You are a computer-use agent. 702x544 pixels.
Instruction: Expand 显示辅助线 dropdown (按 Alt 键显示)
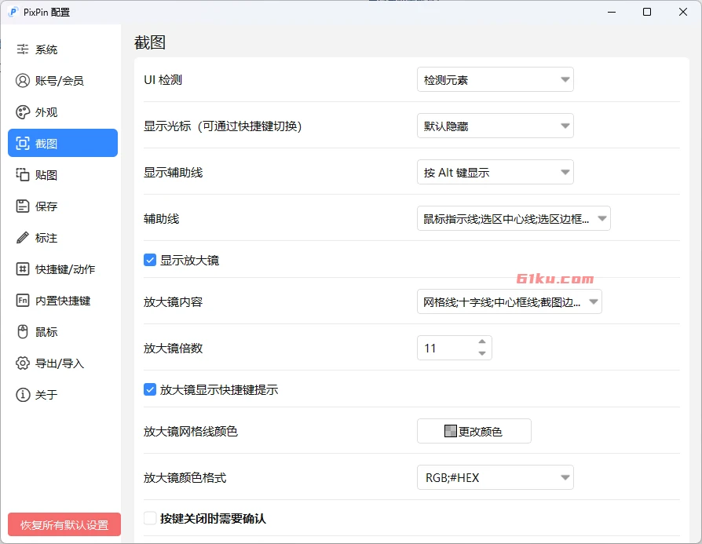495,172
